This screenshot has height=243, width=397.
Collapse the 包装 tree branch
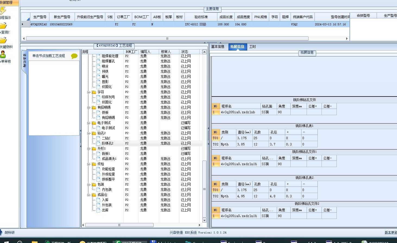(88, 185)
